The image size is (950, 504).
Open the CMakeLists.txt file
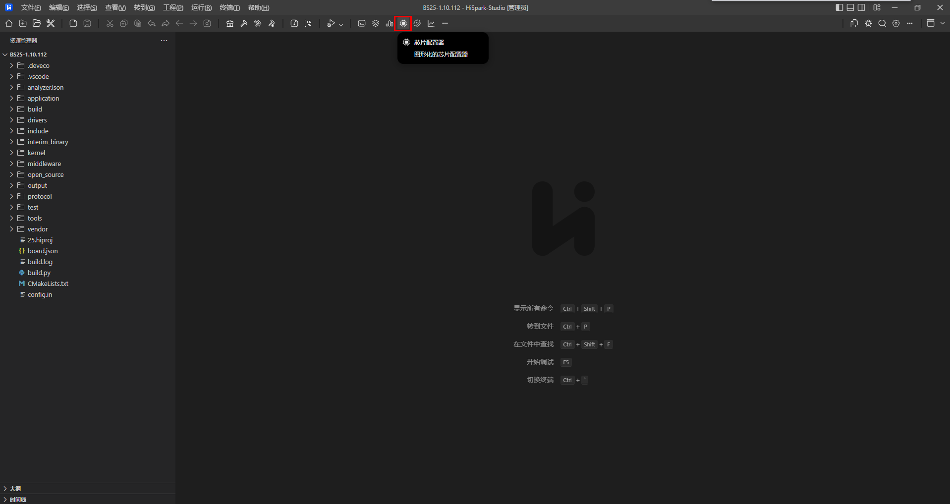click(x=48, y=283)
